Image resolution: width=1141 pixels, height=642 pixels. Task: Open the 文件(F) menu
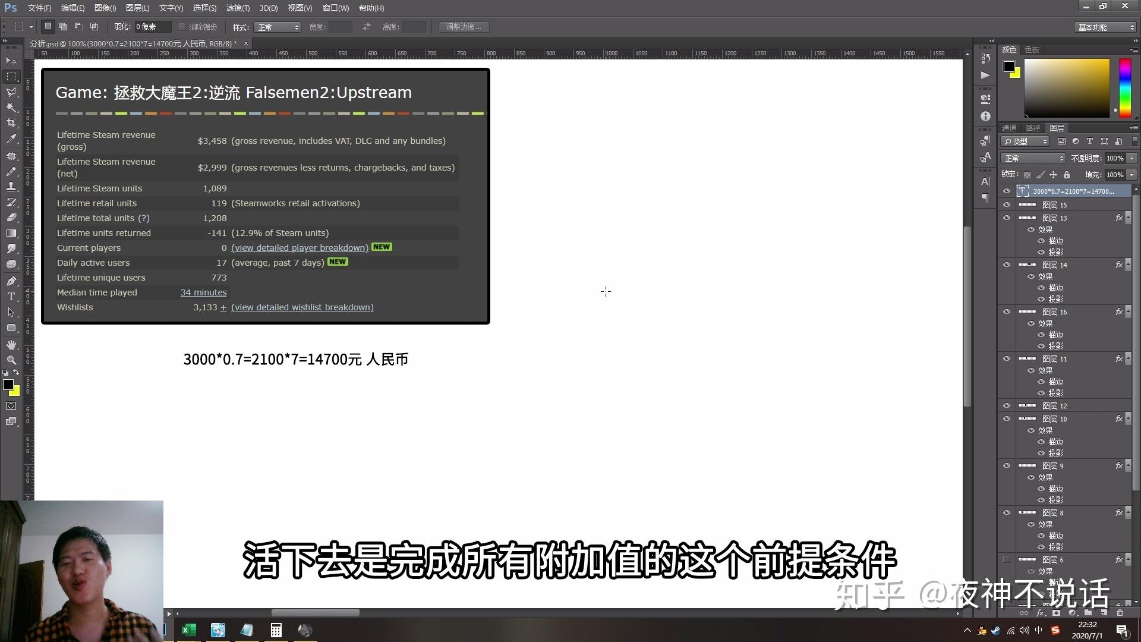tap(39, 8)
